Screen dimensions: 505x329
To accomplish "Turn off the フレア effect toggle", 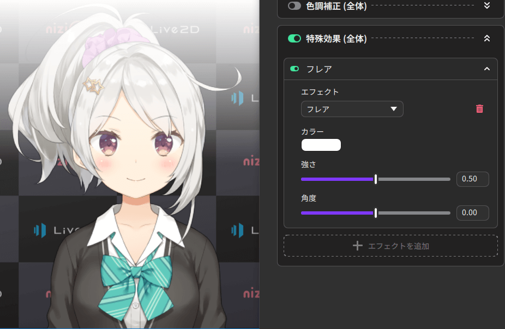I will [295, 69].
